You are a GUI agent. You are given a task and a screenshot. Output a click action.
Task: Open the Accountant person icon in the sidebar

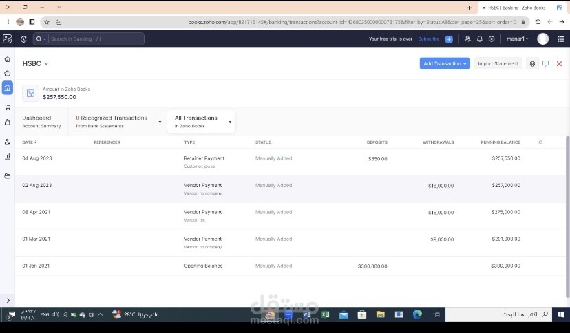[8, 142]
